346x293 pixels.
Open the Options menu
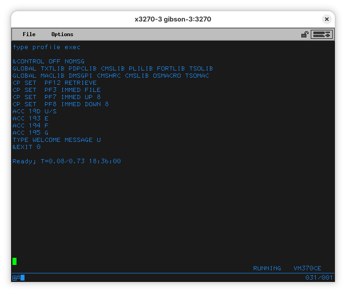click(62, 34)
